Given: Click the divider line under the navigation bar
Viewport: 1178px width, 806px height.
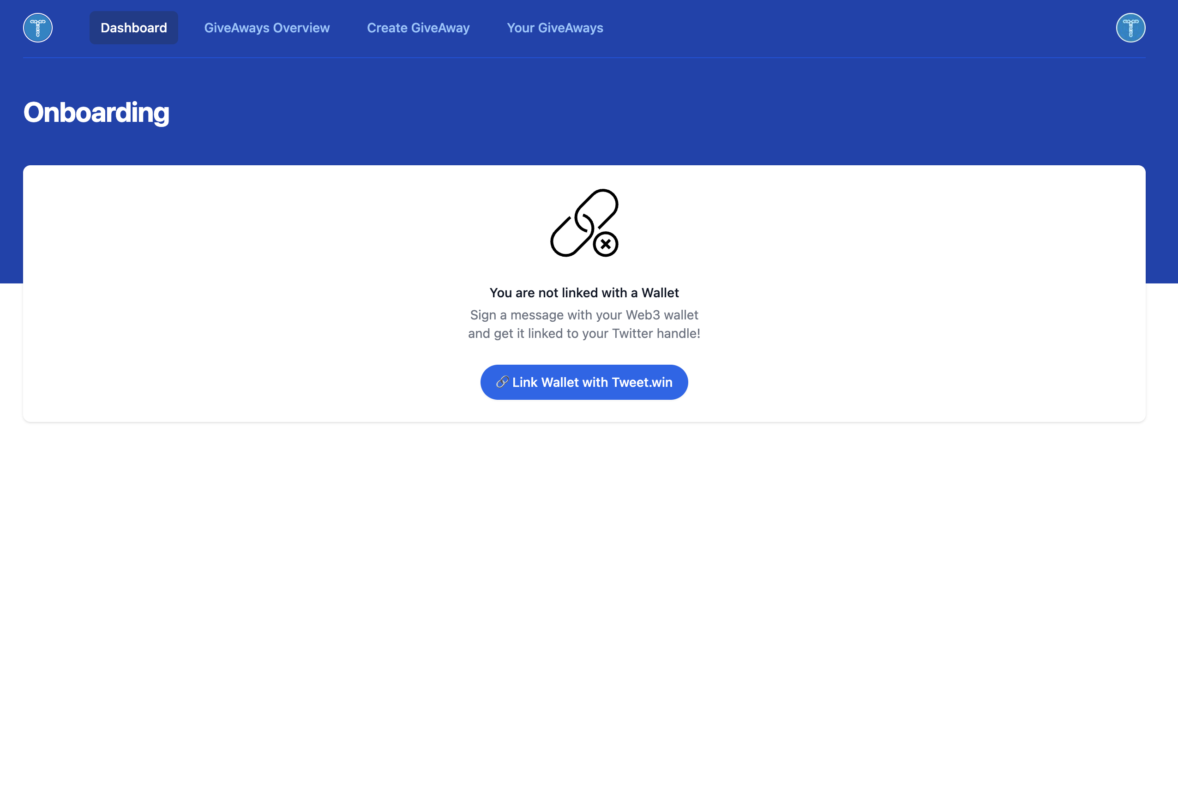Looking at the screenshot, I should click(584, 58).
